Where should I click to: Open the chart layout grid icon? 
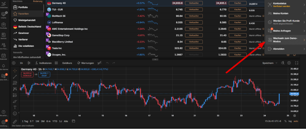(x=56, y=63)
